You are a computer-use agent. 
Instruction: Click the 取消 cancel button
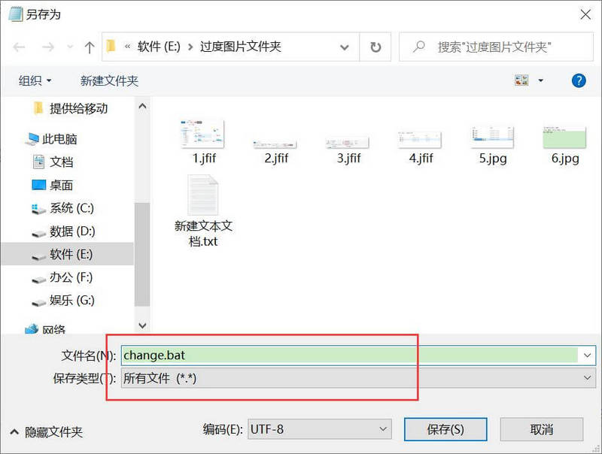pyautogui.click(x=541, y=428)
